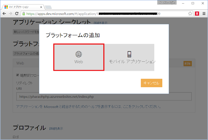Click 詳細を表示 link next to プロファイル

coord(56,128)
